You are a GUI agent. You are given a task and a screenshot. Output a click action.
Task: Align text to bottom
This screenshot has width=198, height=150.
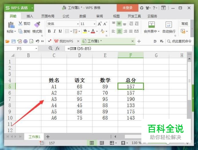[x=125, y=24]
